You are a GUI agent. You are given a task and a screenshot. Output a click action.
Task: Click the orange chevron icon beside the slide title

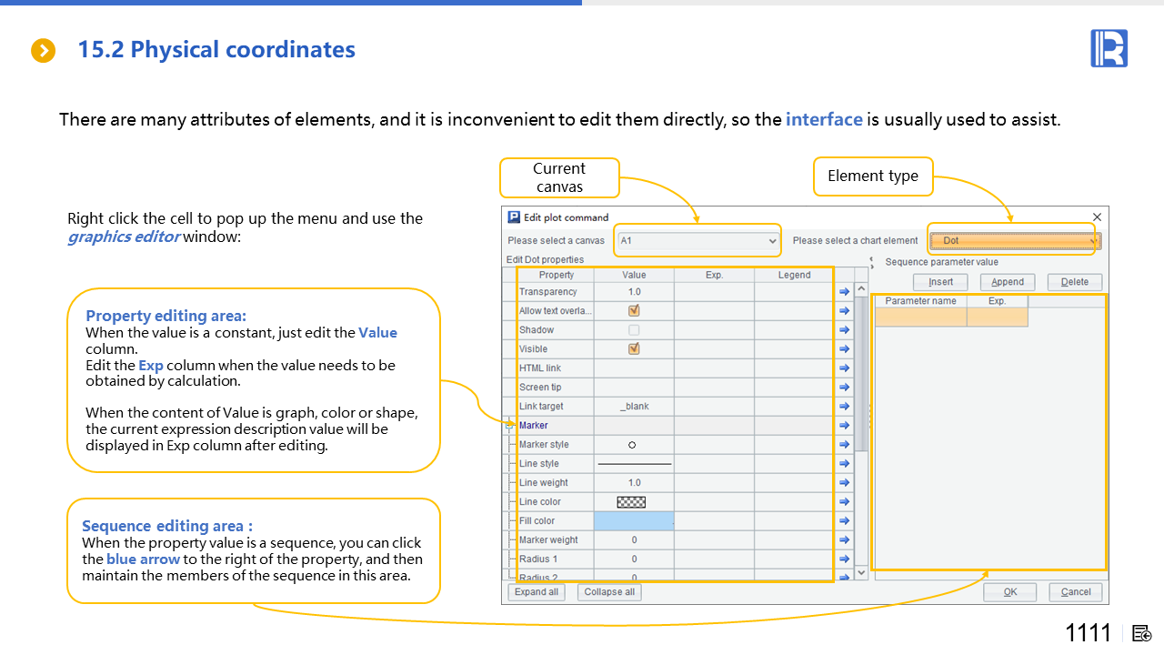[44, 50]
